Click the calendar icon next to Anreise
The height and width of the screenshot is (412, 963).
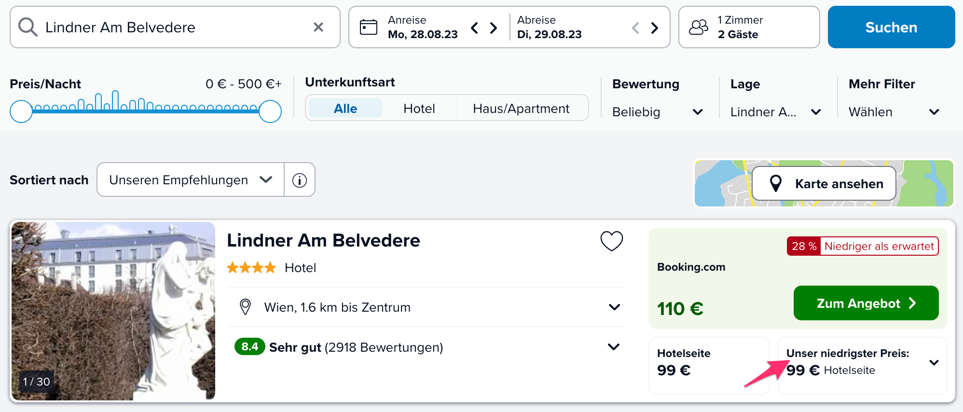click(369, 27)
